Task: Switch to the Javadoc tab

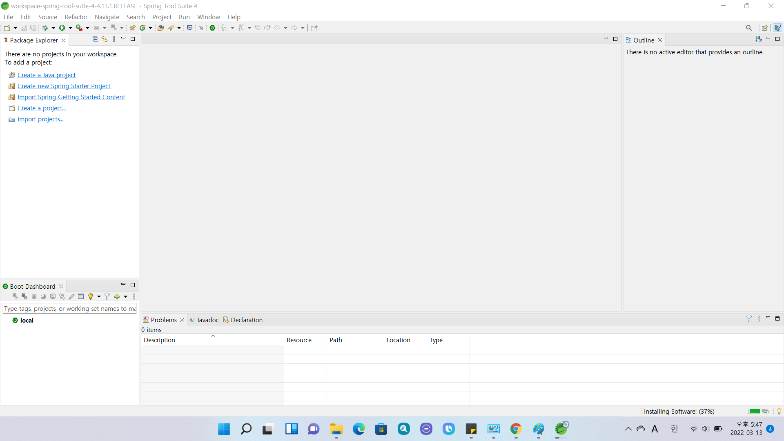Action: (x=207, y=320)
